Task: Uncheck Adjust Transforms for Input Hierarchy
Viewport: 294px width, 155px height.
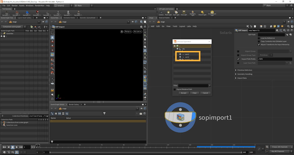Action: pyautogui.click(x=259, y=45)
